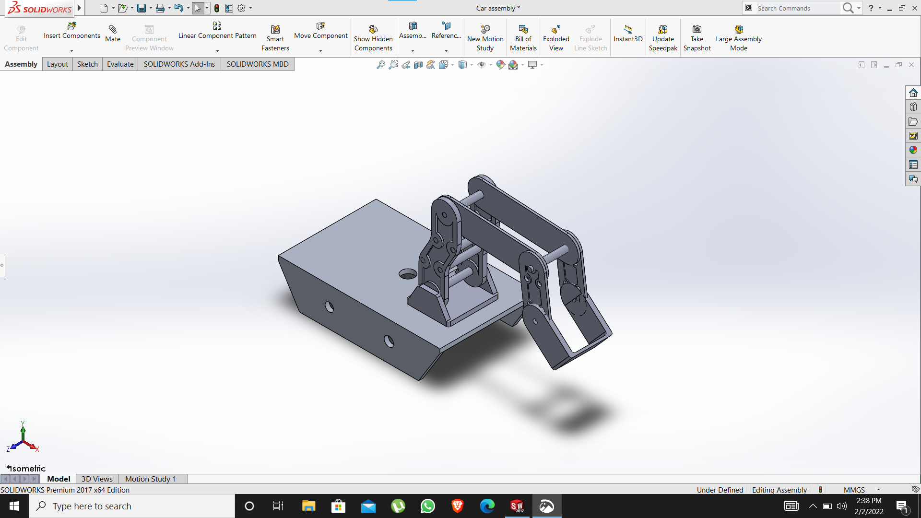The width and height of the screenshot is (921, 518).
Task: Select the Mate tool
Action: [113, 34]
